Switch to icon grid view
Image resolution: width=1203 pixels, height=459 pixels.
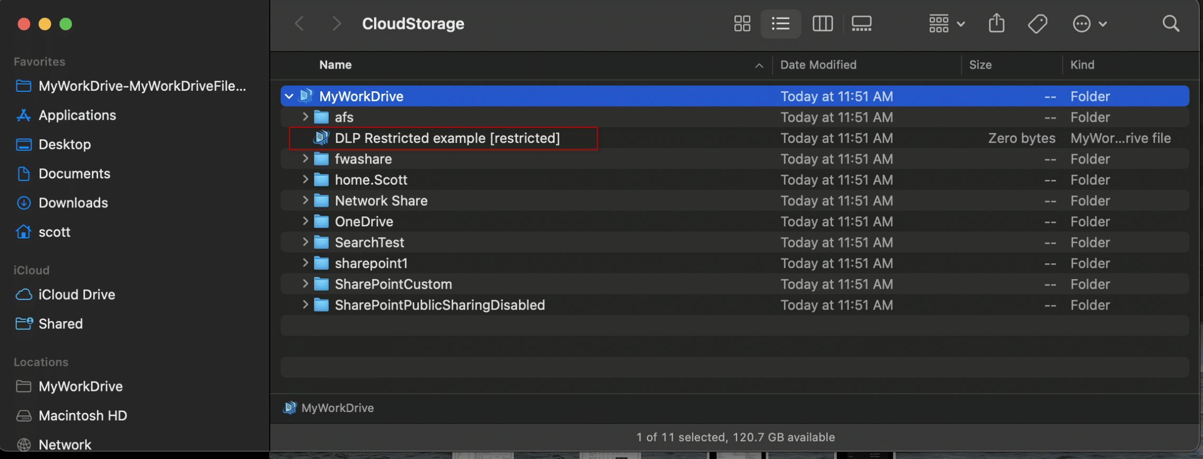[x=742, y=24]
